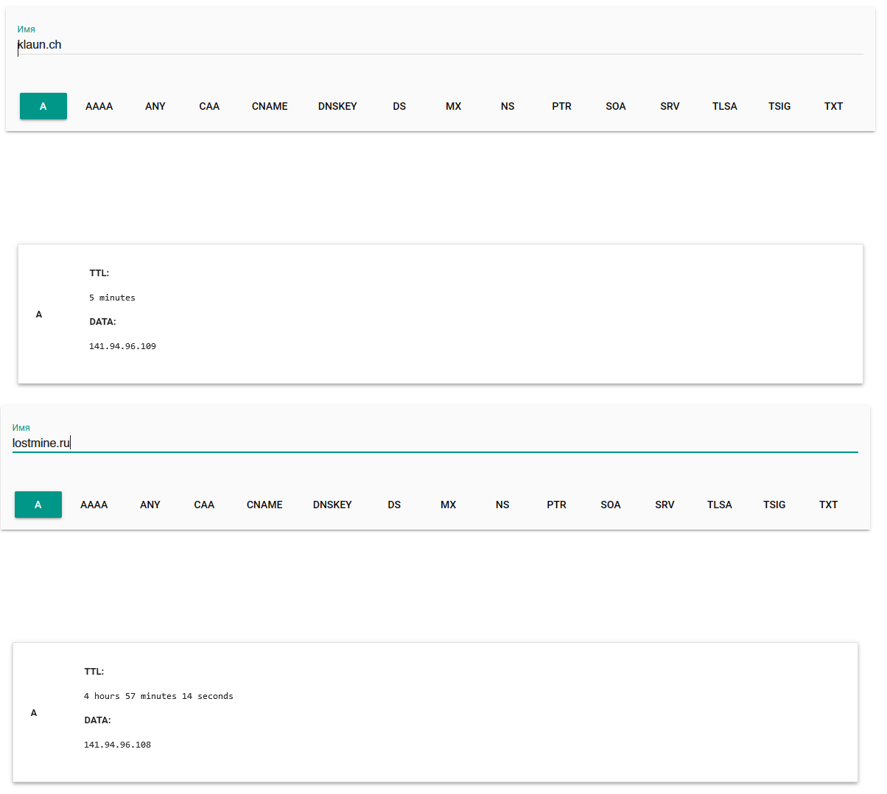Select SOA record type for lostmine.ru
Screen dimensions: 887x794
(x=611, y=505)
